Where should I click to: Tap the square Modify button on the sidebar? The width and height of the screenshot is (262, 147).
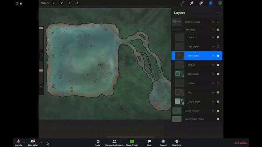tap(41, 55)
